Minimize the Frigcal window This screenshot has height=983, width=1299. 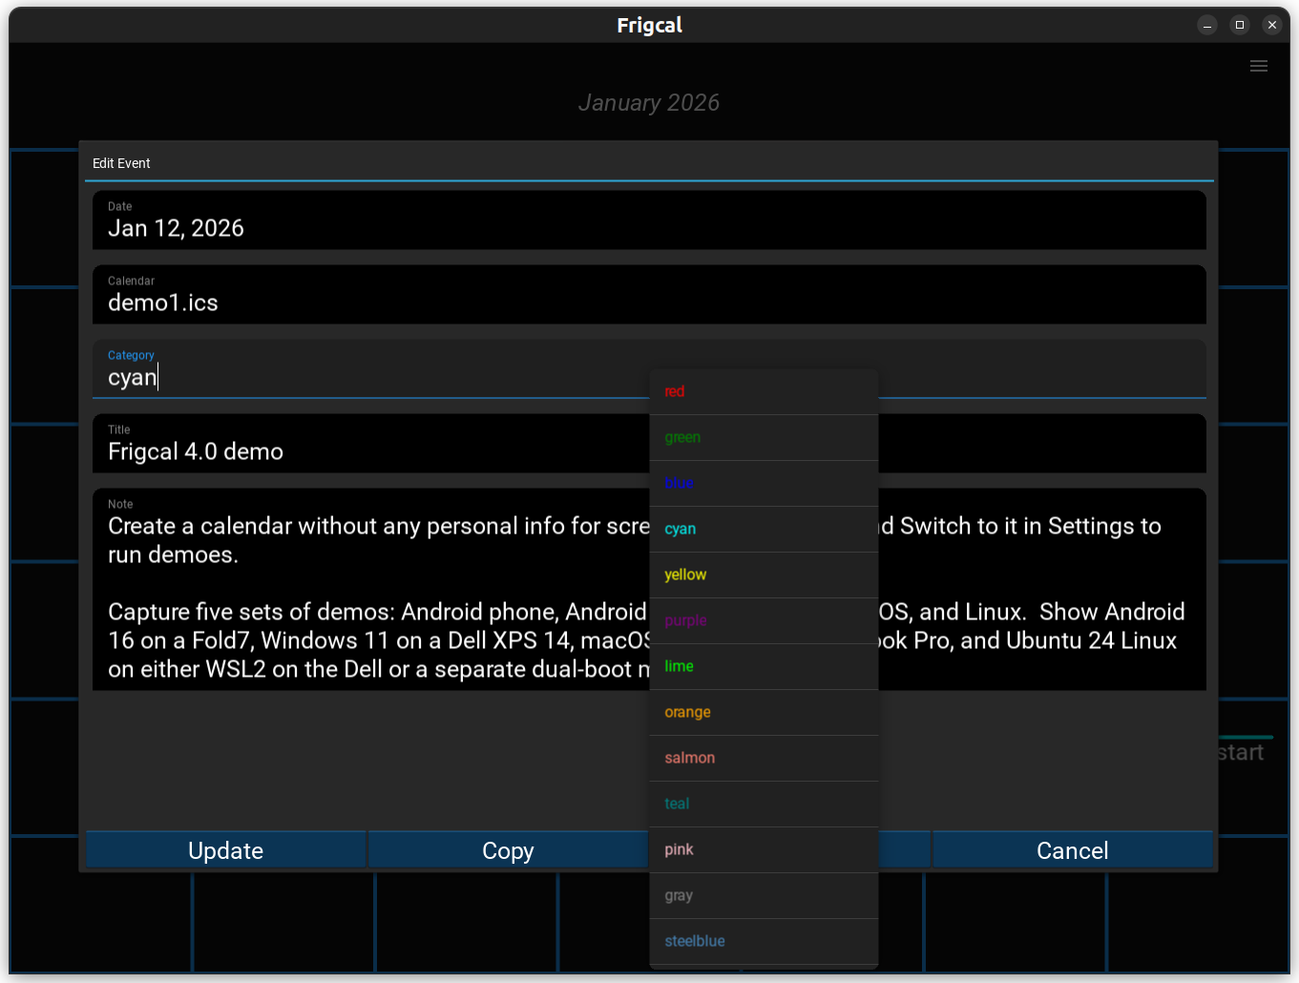pos(1206,26)
